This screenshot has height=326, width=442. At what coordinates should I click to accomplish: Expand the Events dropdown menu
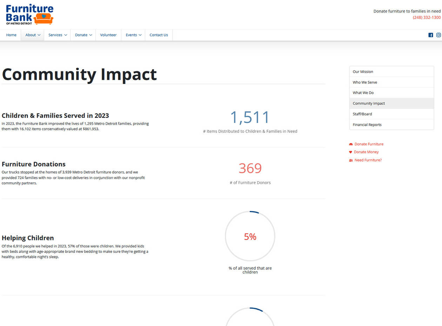(x=133, y=35)
